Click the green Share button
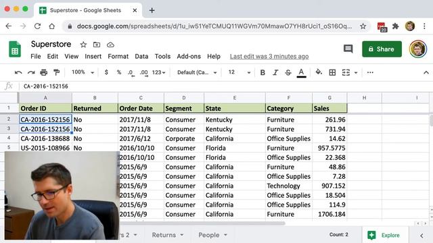Image resolution: width=433 pixels, height=243 pixels. click(x=382, y=49)
